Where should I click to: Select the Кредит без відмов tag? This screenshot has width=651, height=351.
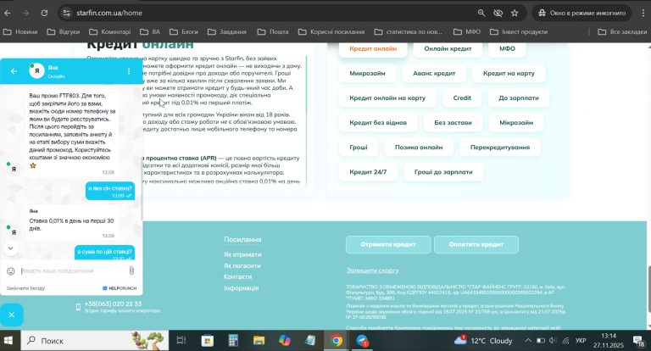click(x=378, y=123)
